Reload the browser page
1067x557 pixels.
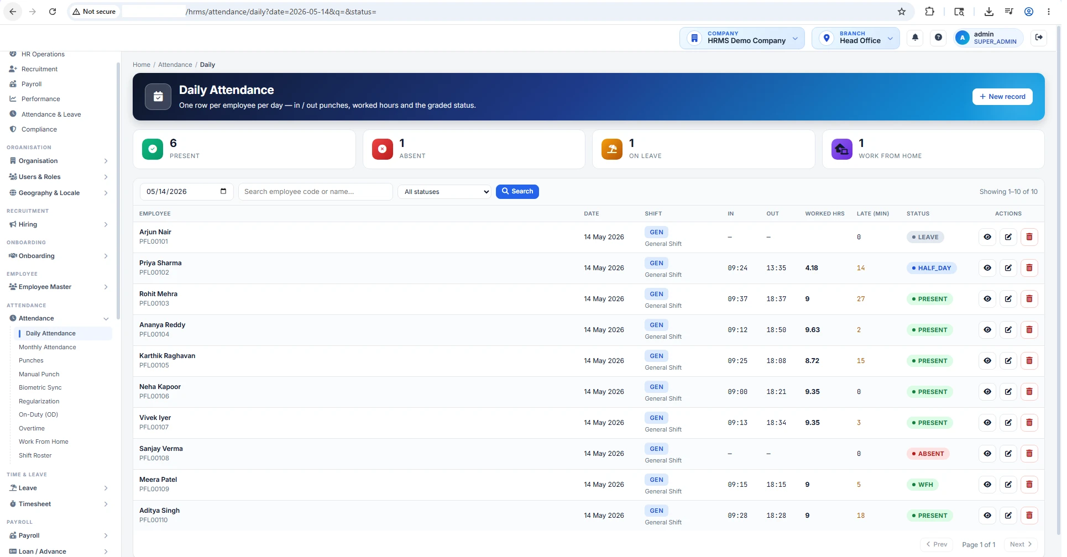[53, 12]
